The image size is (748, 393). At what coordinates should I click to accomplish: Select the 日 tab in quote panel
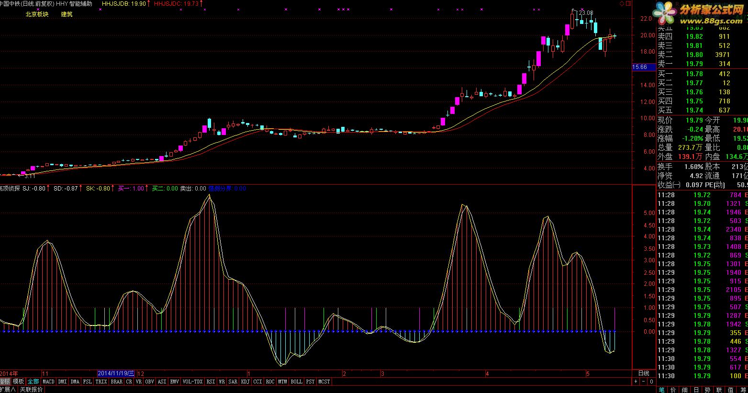pyautogui.click(x=696, y=390)
